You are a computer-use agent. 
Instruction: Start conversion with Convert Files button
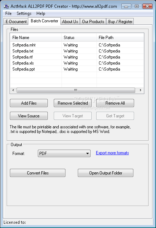(38, 173)
